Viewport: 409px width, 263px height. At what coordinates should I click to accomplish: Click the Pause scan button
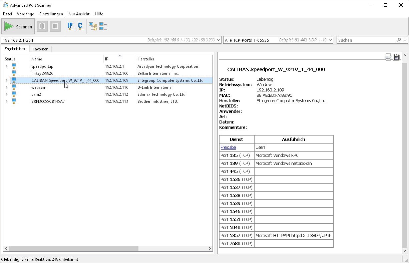tap(42, 26)
